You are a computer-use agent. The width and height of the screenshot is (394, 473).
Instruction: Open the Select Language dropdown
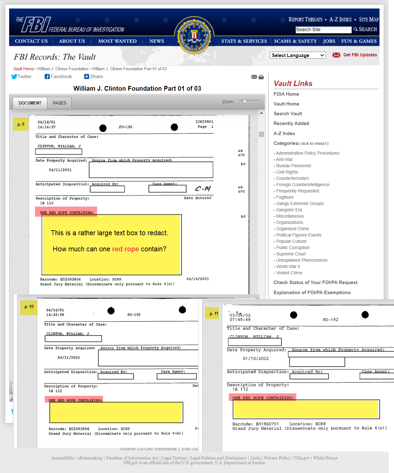pos(298,55)
